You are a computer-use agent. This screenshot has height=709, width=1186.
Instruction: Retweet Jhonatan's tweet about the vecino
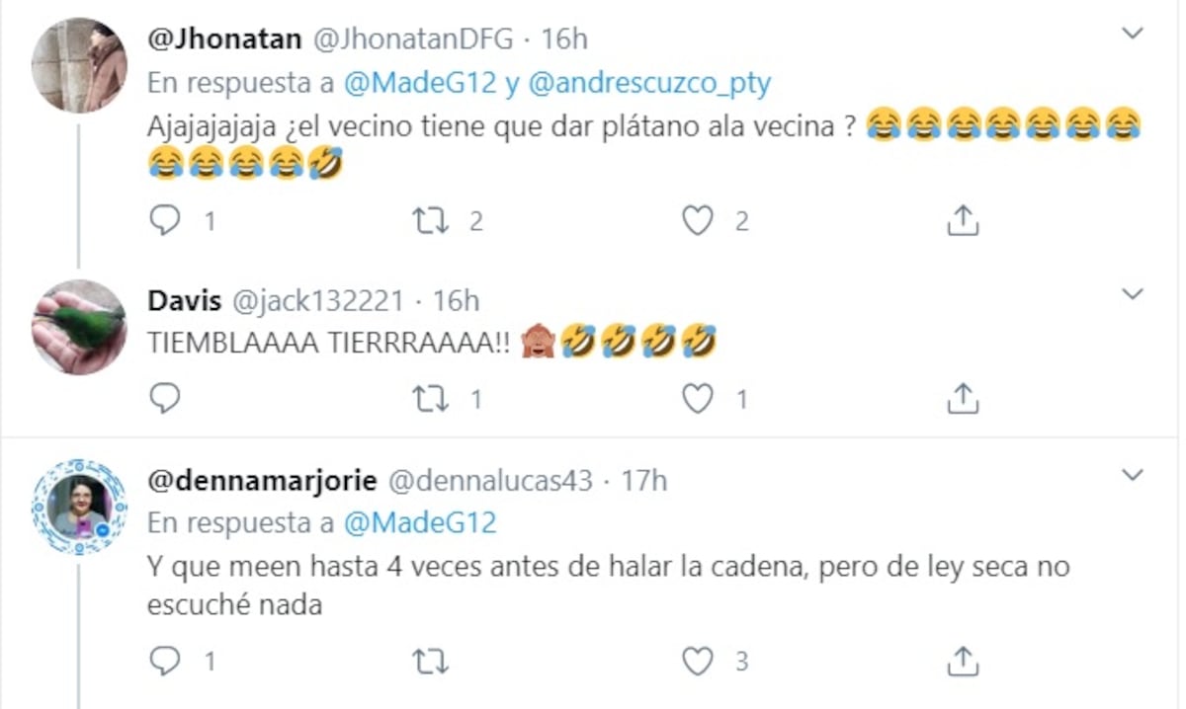pyautogui.click(x=430, y=221)
